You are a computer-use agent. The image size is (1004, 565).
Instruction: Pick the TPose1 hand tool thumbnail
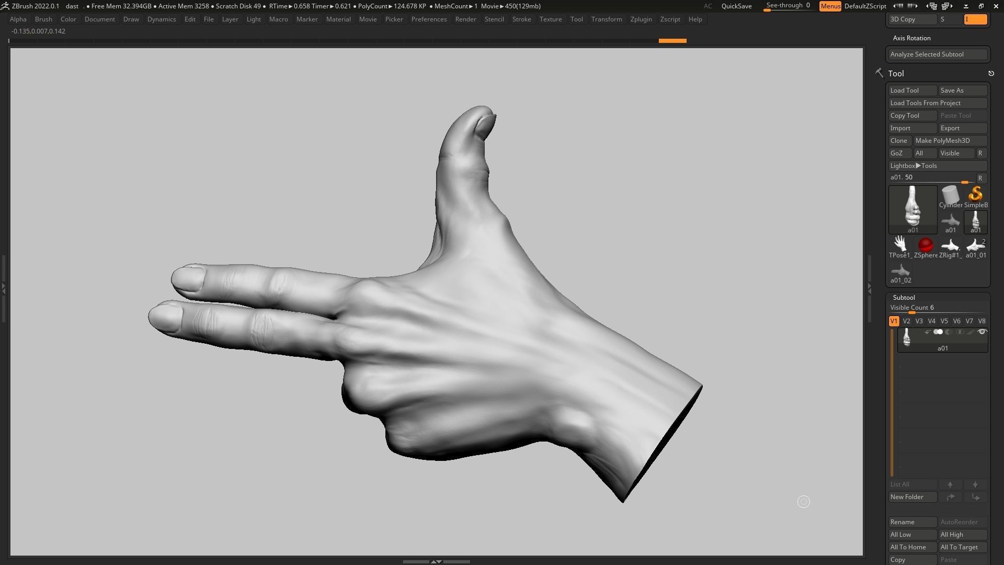click(x=900, y=247)
